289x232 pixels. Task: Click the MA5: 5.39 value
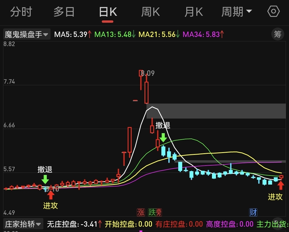73,34
